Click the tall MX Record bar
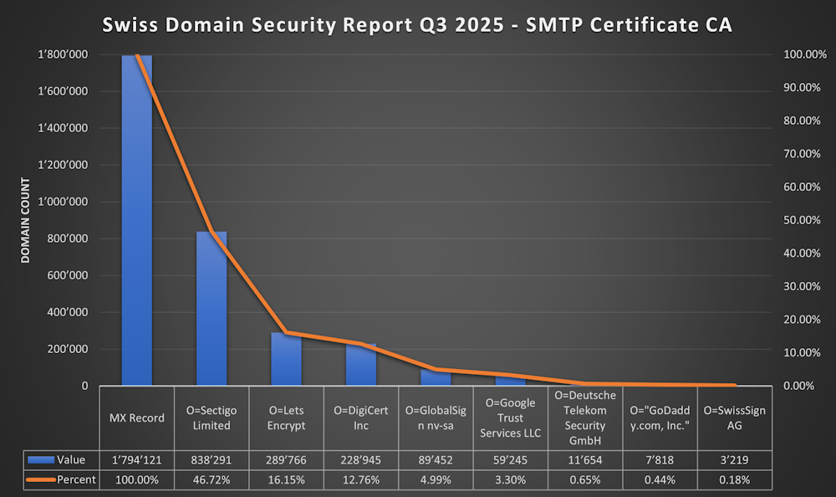 click(136, 219)
